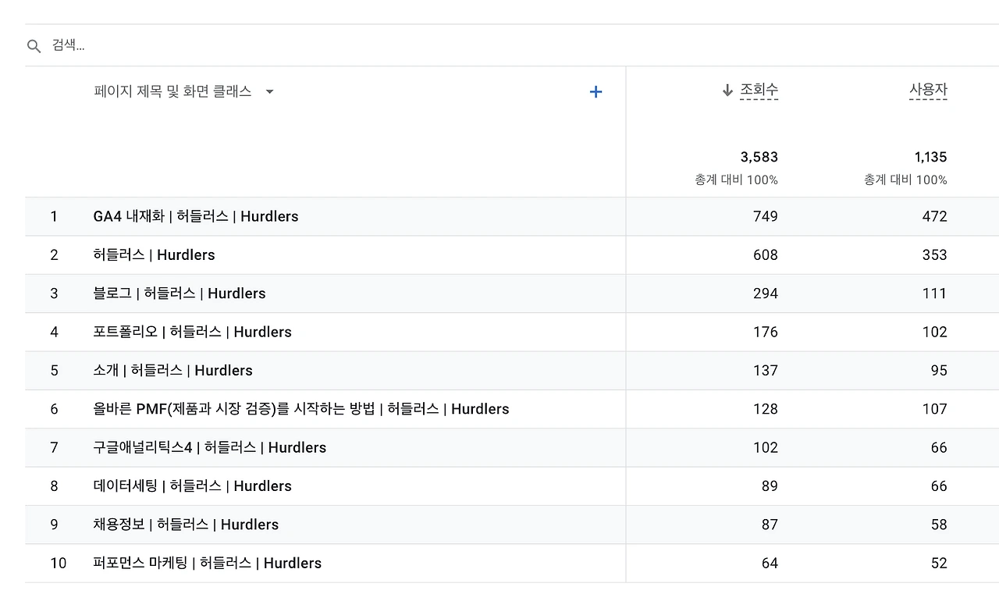Viewport: 999px width, 594px height.
Task: Click the sort arrow beside 조회수
Action: coord(727,91)
